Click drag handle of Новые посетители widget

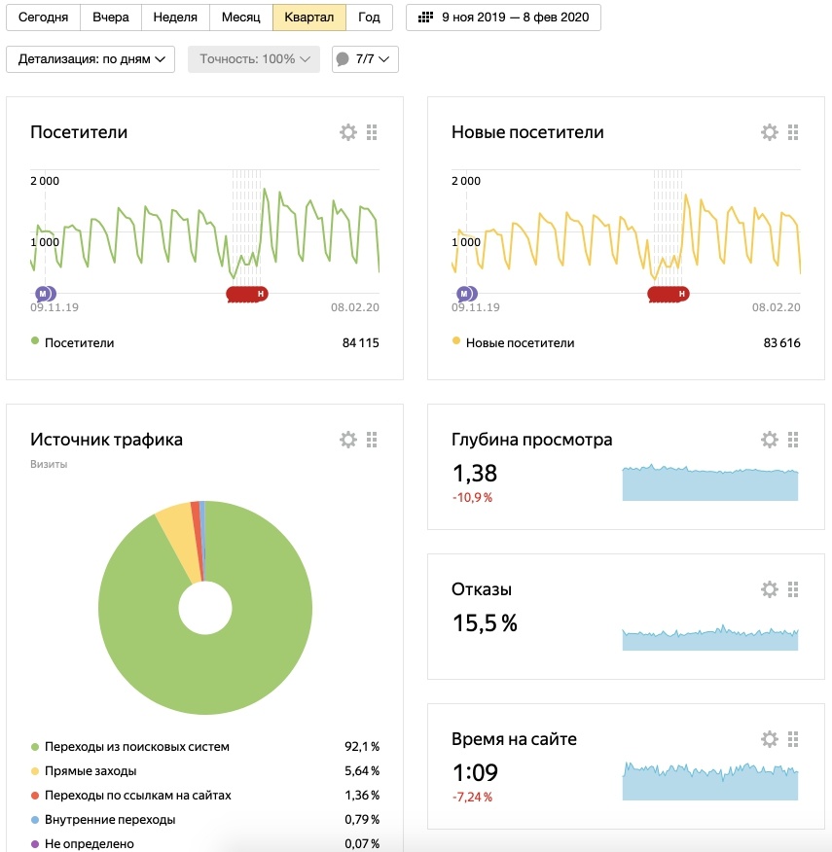coord(793,132)
